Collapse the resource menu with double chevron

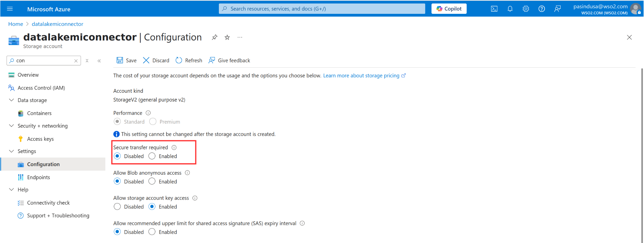(99, 61)
